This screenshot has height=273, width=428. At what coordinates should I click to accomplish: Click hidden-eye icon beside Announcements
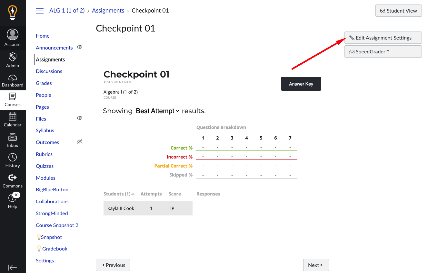(x=80, y=47)
